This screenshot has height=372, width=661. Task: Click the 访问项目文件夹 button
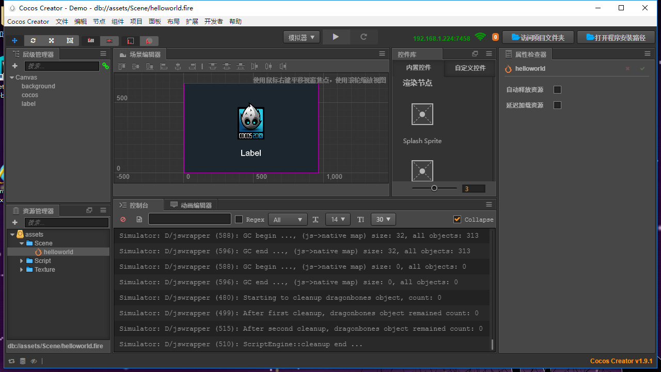[538, 38]
